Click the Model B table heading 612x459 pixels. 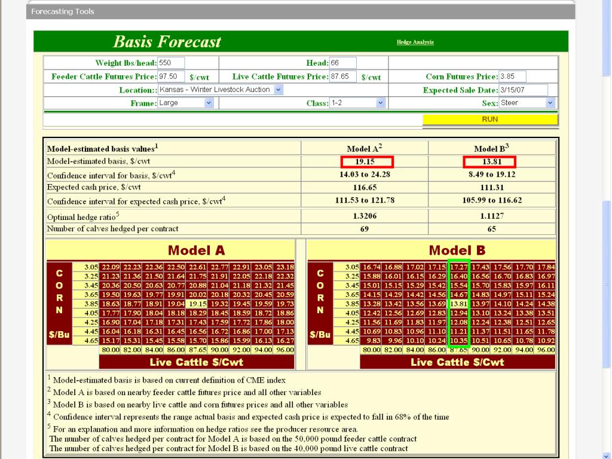pos(457,250)
